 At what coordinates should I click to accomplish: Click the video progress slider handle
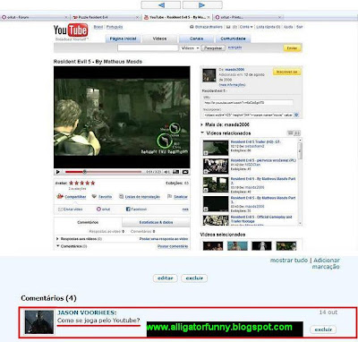pos(85,172)
